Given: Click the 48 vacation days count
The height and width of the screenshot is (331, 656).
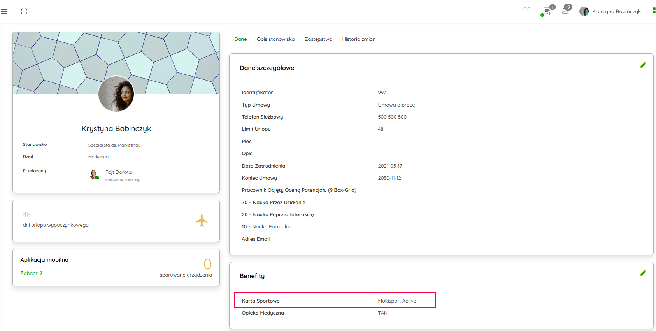Looking at the screenshot, I should 27,215.
